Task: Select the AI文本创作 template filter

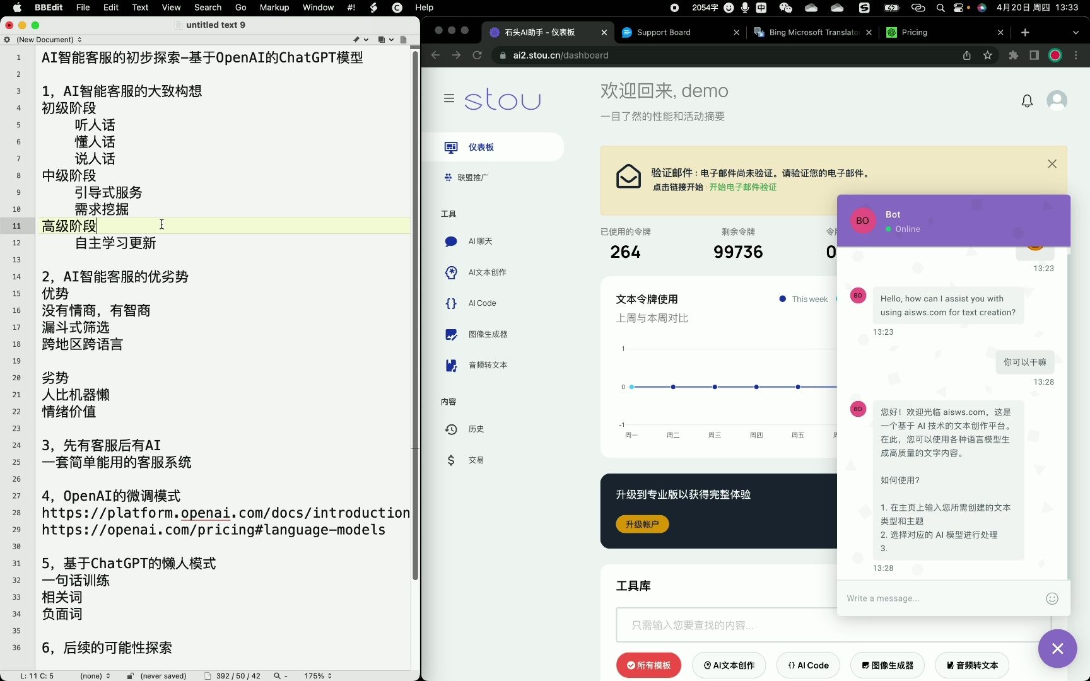Action: pyautogui.click(x=729, y=665)
